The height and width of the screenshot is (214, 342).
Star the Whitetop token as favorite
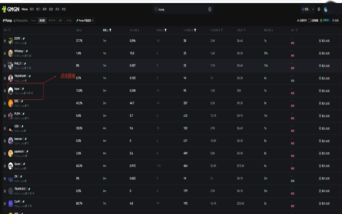5,53
